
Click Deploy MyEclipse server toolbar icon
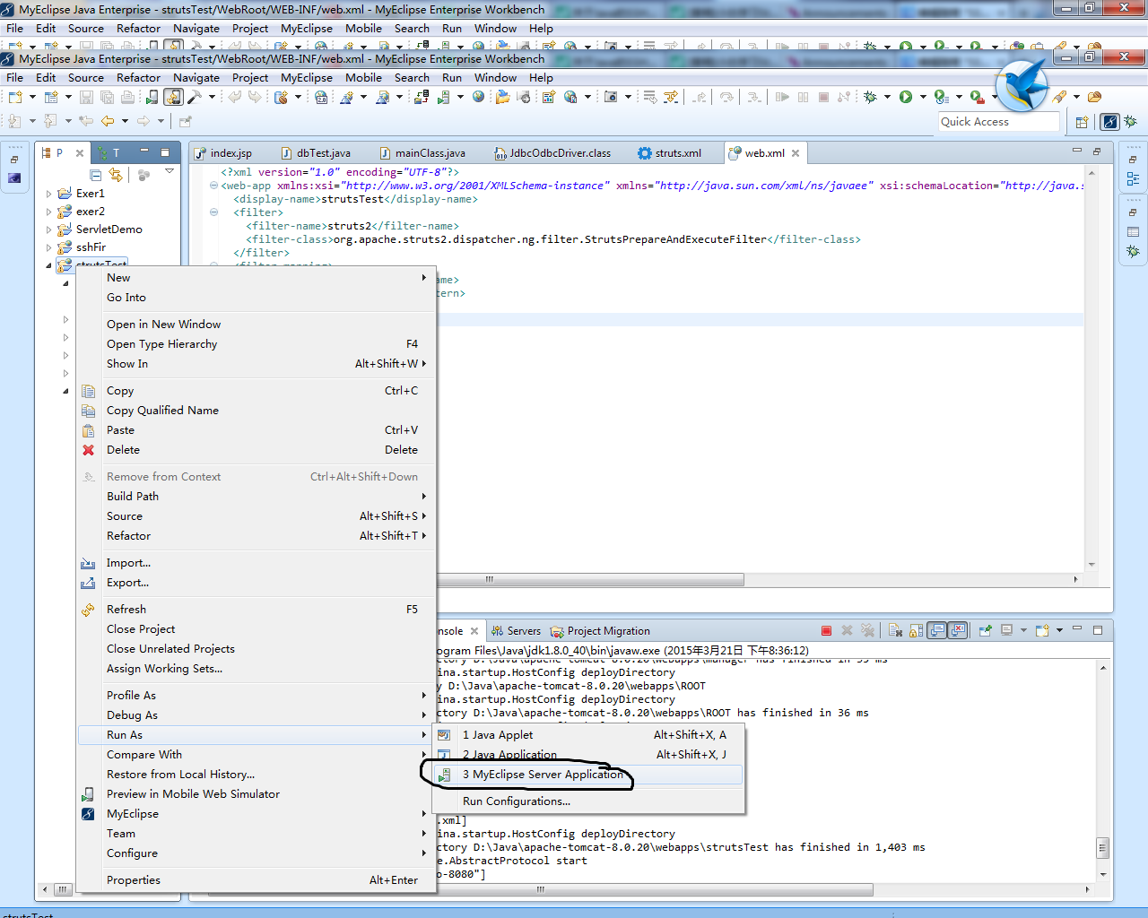[x=420, y=97]
